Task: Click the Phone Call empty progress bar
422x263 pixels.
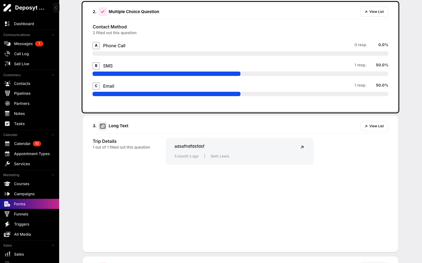Action: (x=240, y=54)
